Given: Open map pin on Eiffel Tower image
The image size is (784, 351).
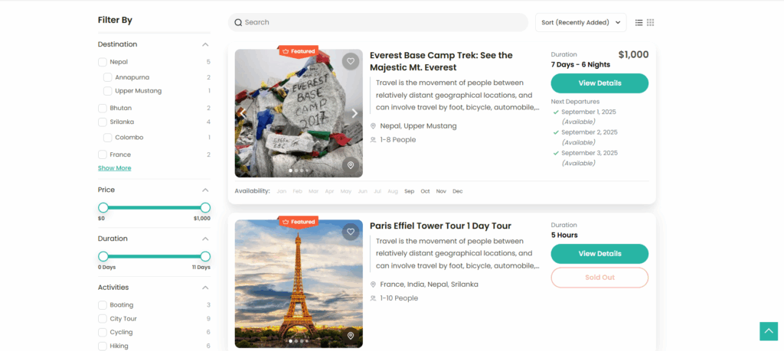Looking at the screenshot, I should point(350,335).
